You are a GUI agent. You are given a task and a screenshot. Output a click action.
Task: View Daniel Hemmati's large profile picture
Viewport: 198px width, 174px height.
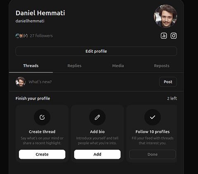point(165,16)
